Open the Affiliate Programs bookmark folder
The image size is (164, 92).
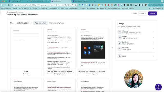[x=128, y=8]
